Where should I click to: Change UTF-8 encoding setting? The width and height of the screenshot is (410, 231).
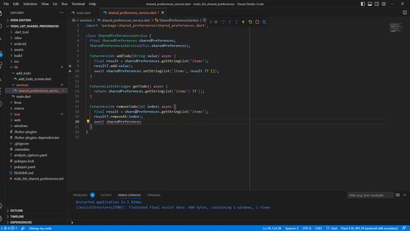click(x=306, y=228)
